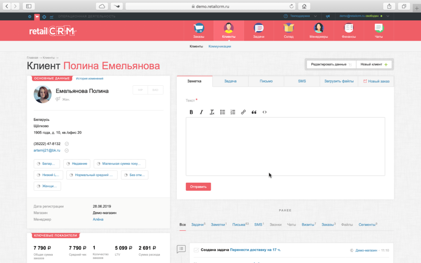421x263 pixels.
Task: Switch to the Заметка tab
Action: (194, 81)
